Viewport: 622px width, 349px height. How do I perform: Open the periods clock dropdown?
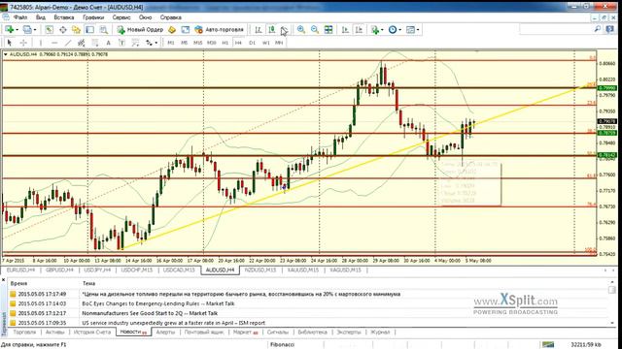[395, 30]
